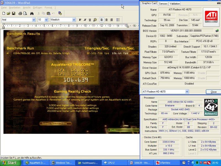Open the text color palette button
Image resolution: width=221 pixels, height=166 pixels.
[x=95, y=20]
